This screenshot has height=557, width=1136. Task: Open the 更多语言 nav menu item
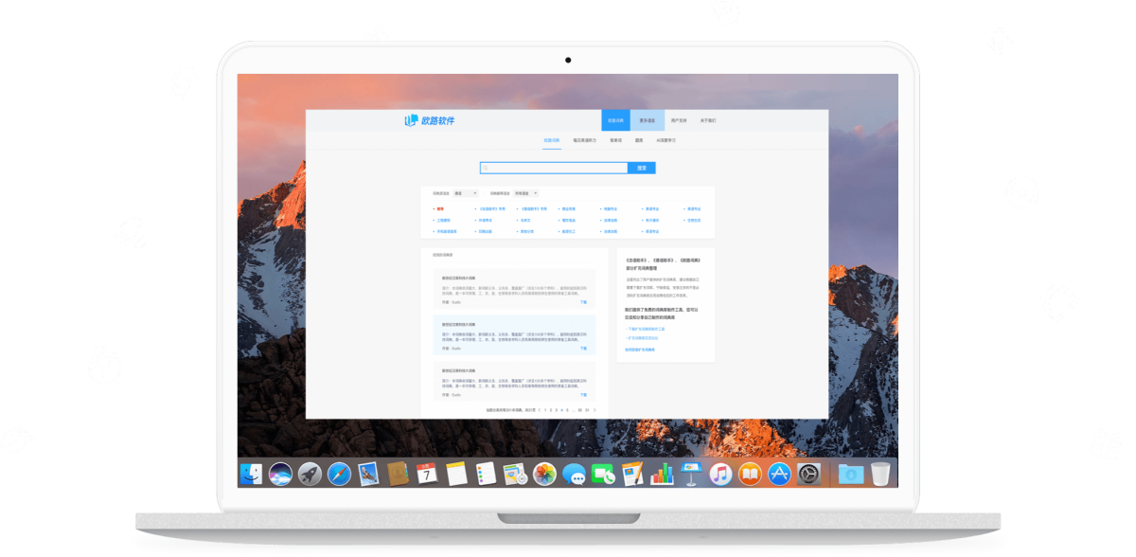pos(648,120)
